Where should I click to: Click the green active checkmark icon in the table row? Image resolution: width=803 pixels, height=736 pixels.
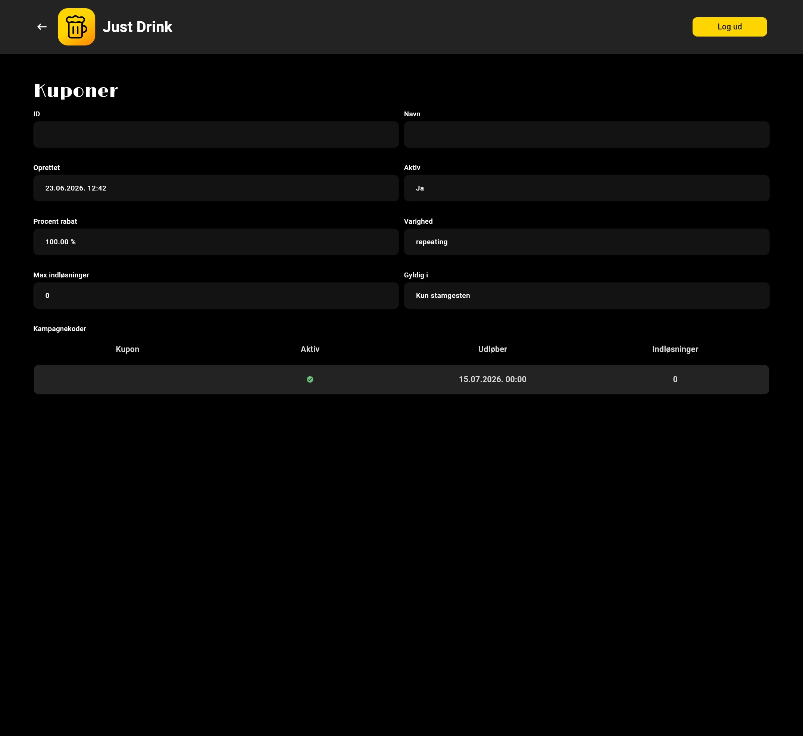310,380
